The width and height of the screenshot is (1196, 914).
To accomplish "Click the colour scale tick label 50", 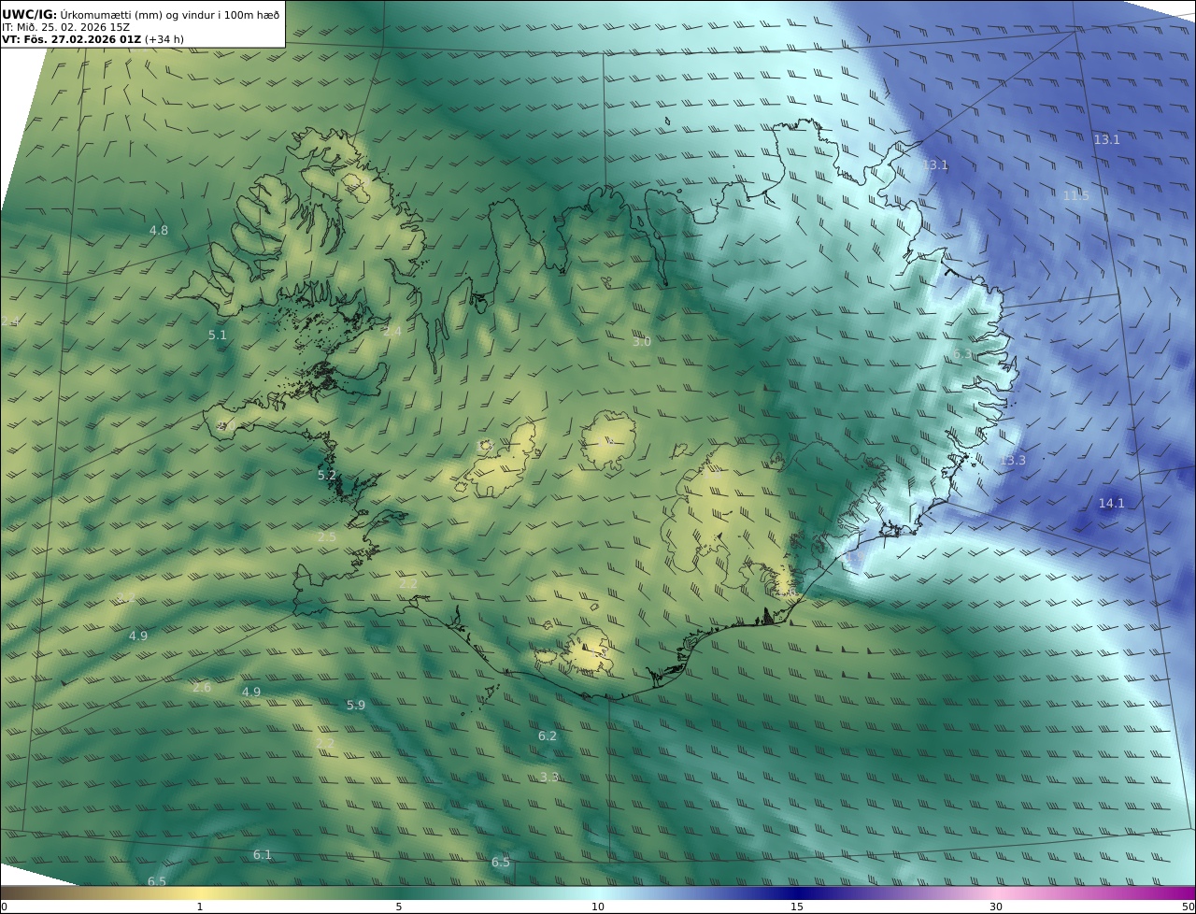I will click(x=1188, y=907).
